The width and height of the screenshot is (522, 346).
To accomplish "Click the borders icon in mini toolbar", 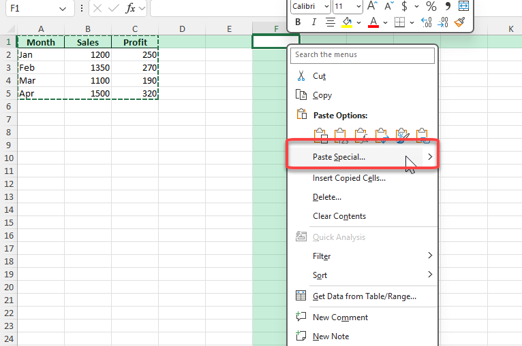I will pos(399,22).
